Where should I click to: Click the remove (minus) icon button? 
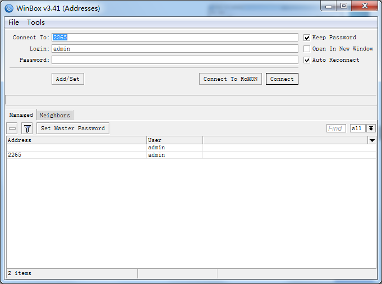click(12, 129)
